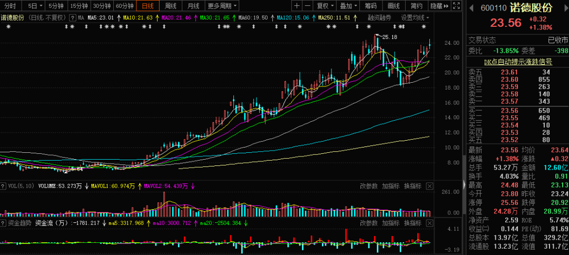Click the 融资融券 link

point(379,17)
